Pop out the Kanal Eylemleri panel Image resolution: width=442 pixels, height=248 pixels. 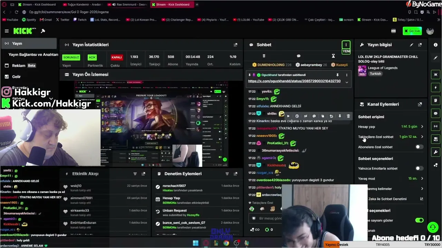pyautogui.click(x=420, y=104)
